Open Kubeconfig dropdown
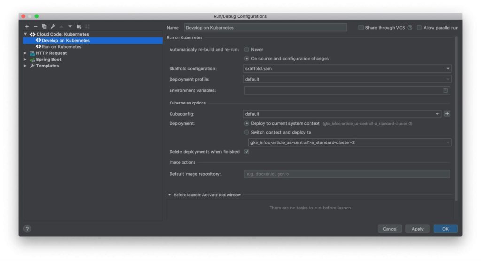This screenshot has width=481, height=261. [x=342, y=114]
